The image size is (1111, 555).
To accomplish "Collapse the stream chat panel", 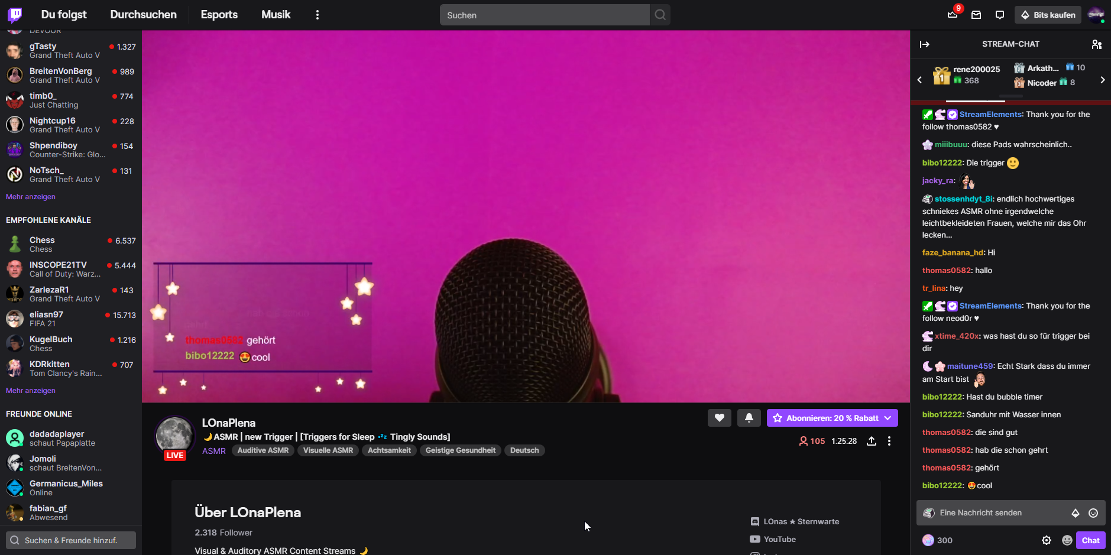I will 925,44.
